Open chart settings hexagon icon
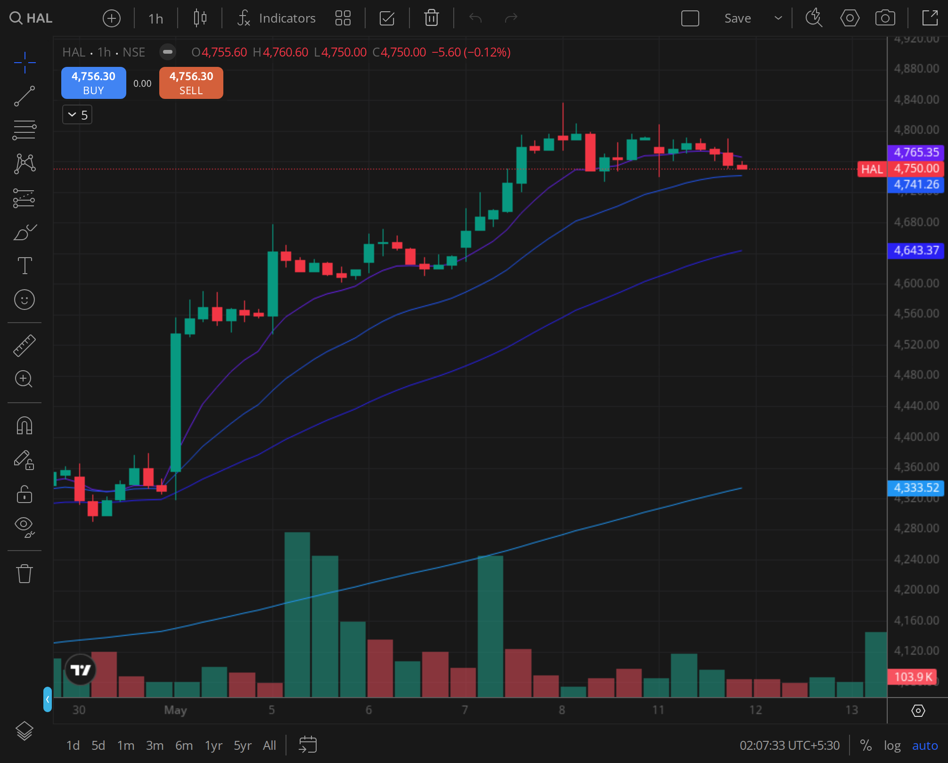Viewport: 948px width, 763px height. [850, 18]
